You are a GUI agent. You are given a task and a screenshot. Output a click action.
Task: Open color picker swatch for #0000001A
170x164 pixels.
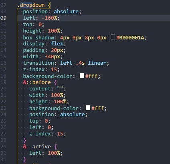tap(113, 37)
